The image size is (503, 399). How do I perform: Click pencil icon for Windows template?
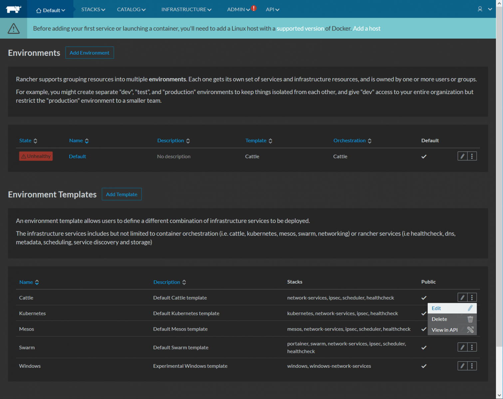coord(462,366)
